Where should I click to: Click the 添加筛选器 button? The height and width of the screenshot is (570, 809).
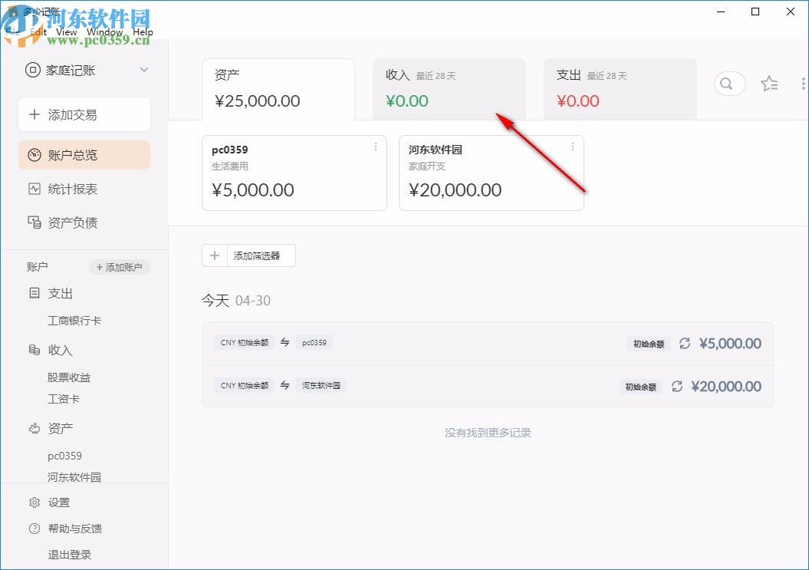248,255
